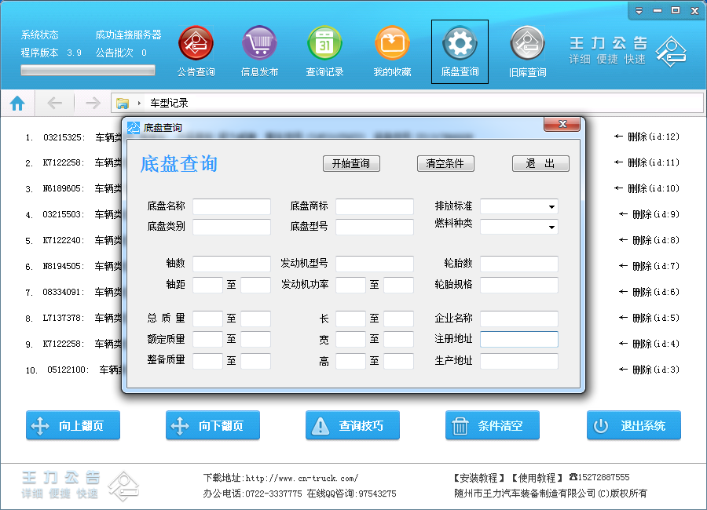Focus 底盘类别 input field
This screenshot has height=510, width=707.
coord(232,227)
